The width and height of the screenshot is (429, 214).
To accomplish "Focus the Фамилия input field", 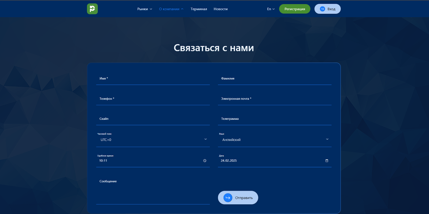I will pos(275,79).
